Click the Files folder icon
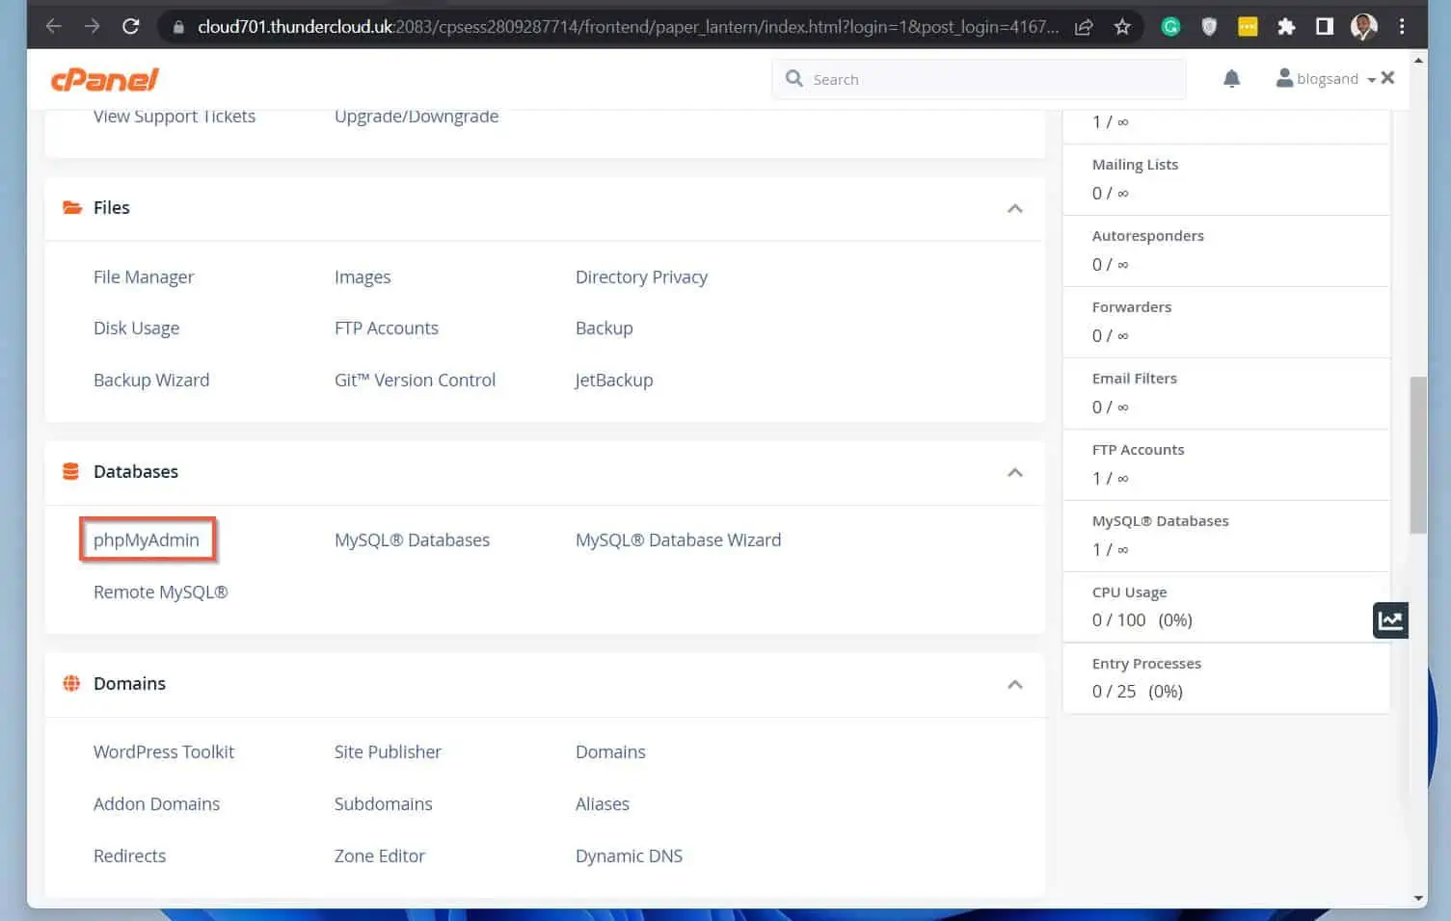The image size is (1451, 921). point(71,207)
